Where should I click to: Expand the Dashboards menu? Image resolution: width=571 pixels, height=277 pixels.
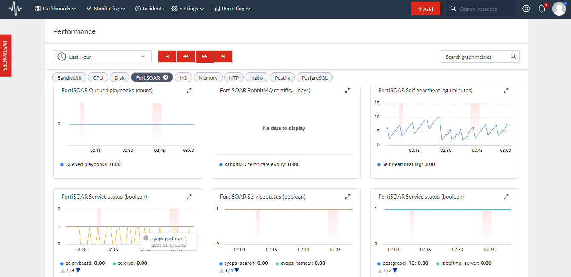point(55,8)
